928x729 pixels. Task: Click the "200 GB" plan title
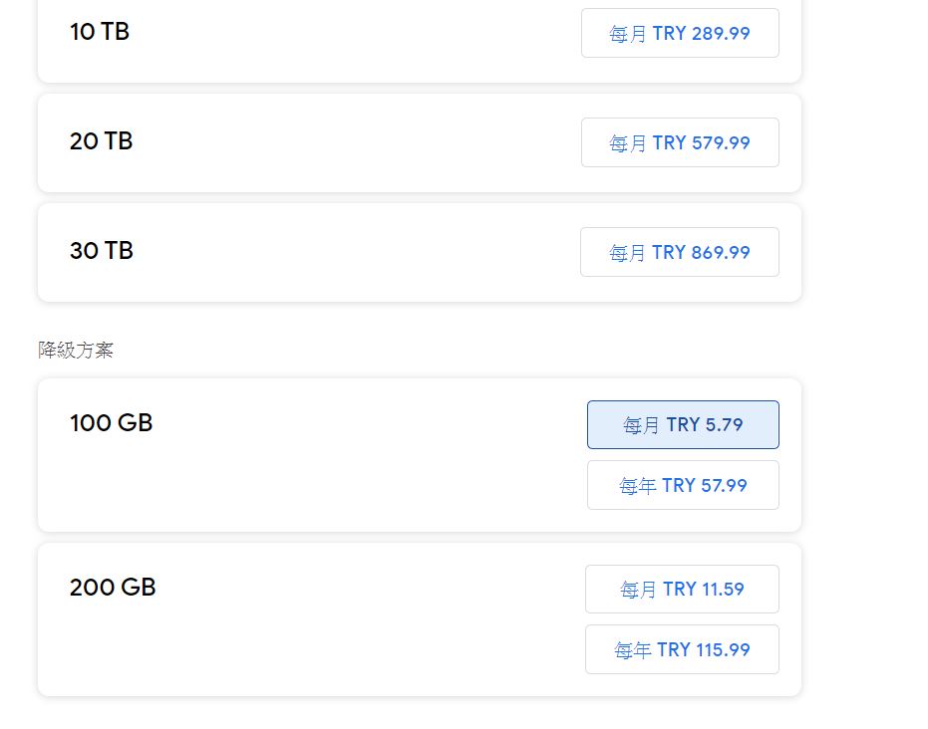113,588
